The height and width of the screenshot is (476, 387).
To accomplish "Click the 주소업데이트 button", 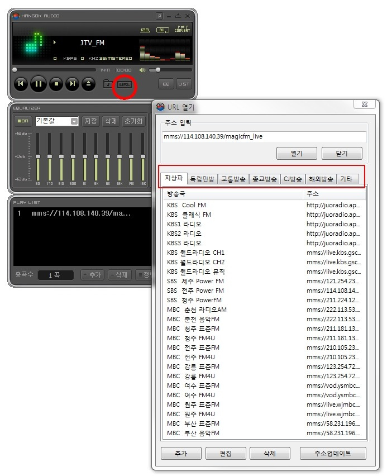I will (333, 453).
